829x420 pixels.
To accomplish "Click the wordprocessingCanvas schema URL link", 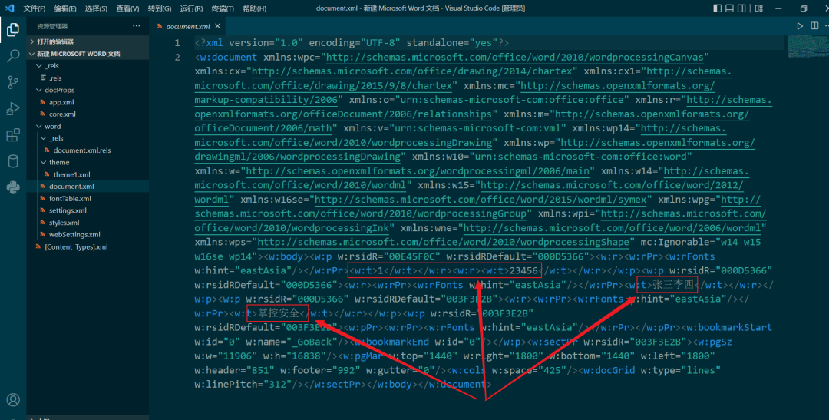I will coord(516,57).
